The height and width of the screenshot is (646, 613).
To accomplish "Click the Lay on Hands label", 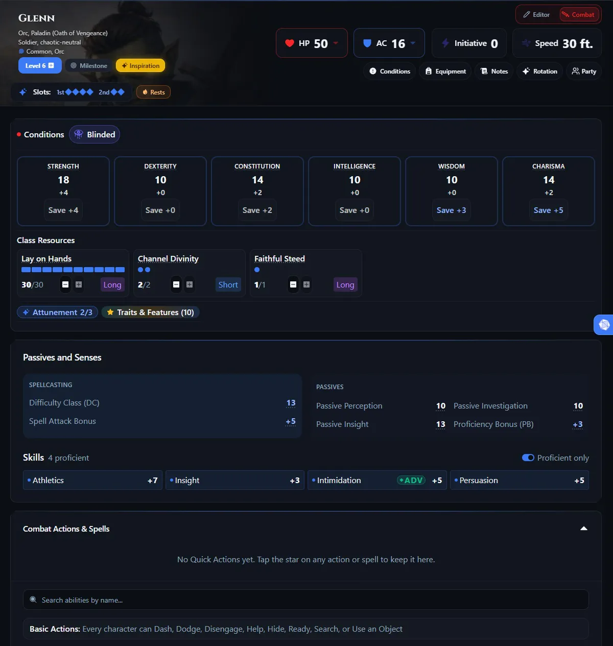I will [x=46, y=259].
